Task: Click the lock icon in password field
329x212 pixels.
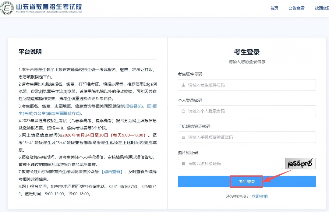Action: pos(183,111)
